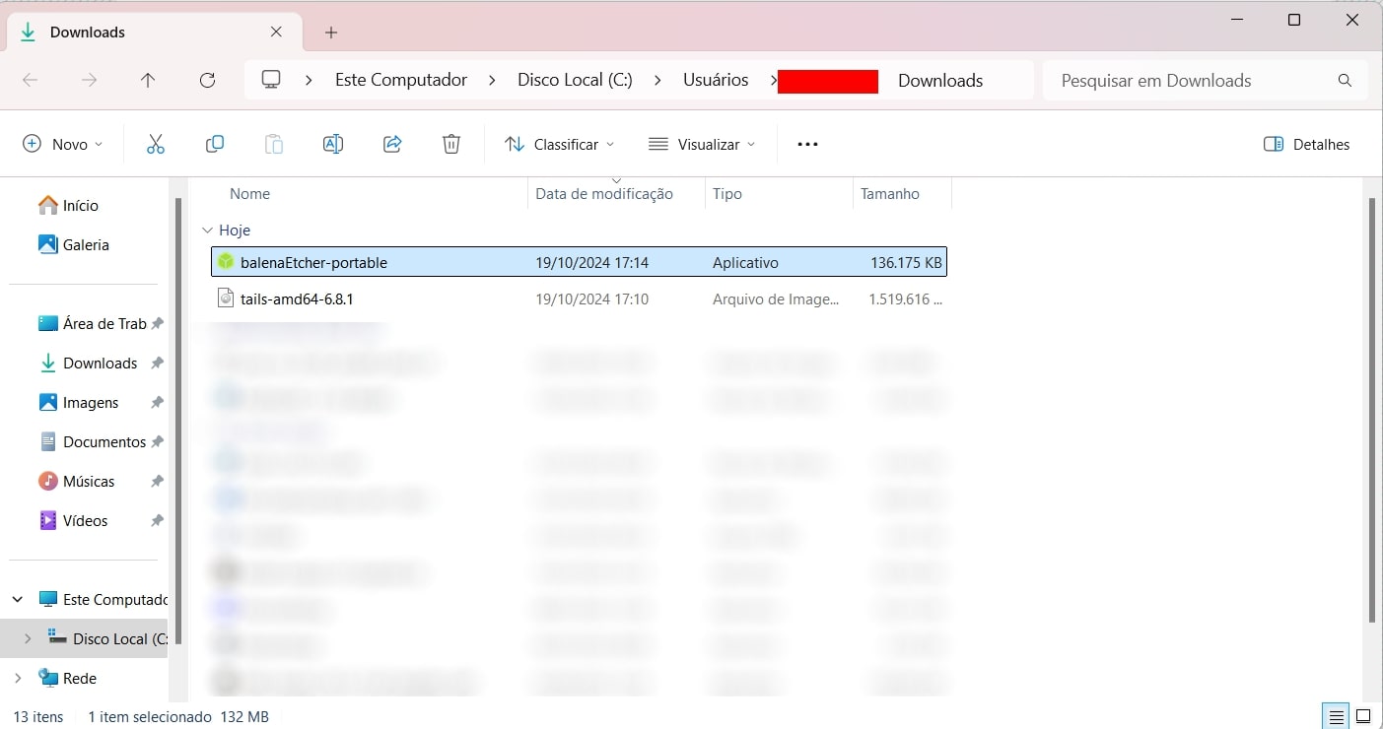Expand the Rede tree node
The width and height of the screenshot is (1383, 729).
pyautogui.click(x=18, y=678)
